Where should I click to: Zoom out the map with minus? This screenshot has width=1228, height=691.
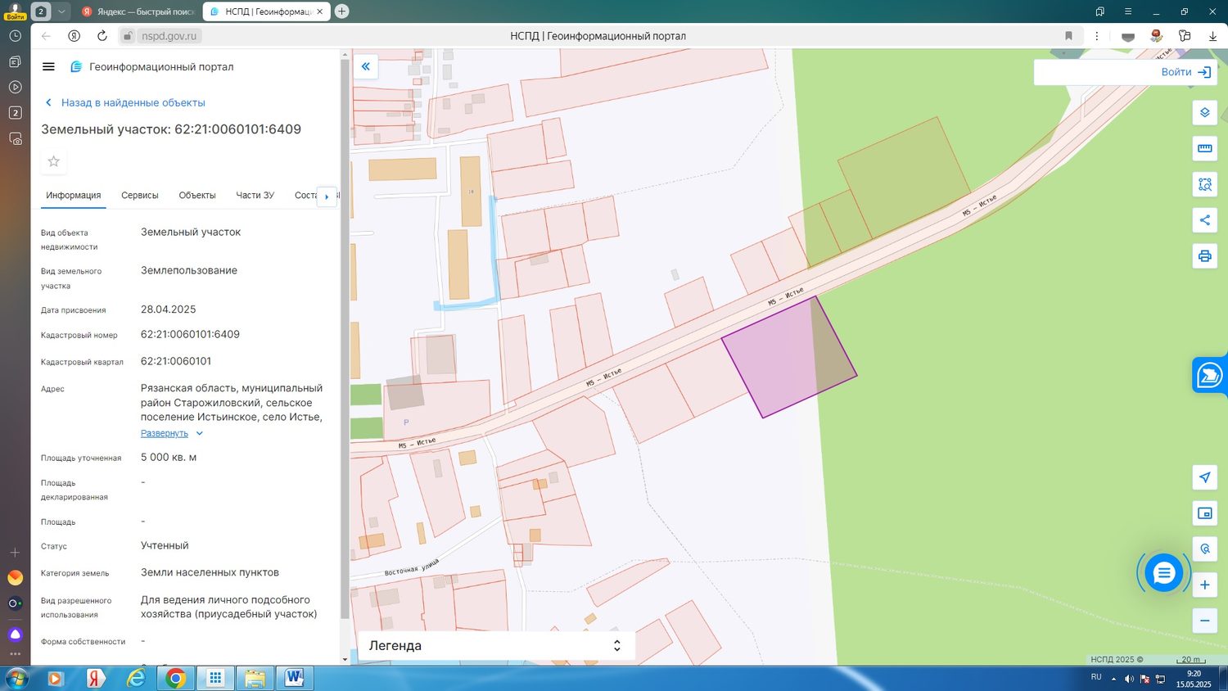point(1204,621)
